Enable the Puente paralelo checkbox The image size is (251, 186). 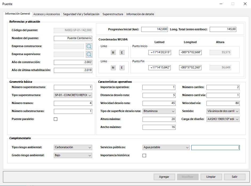(55, 119)
